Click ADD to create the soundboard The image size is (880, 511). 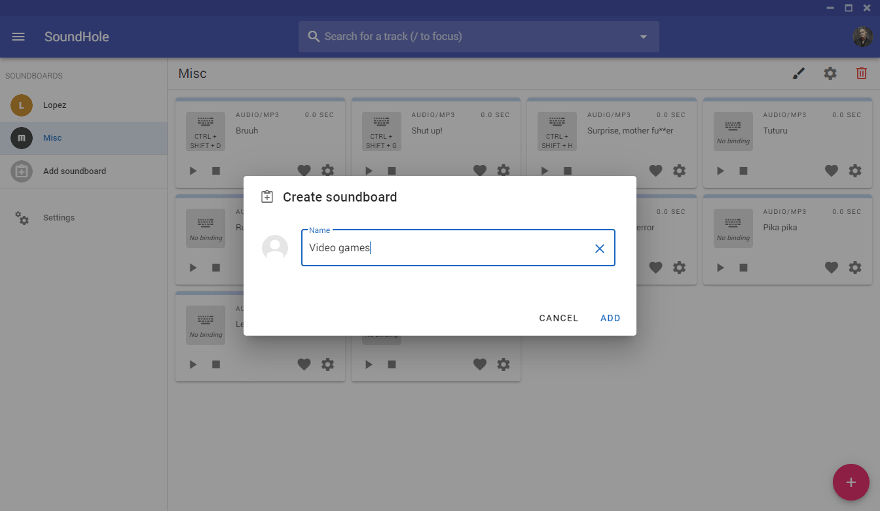(x=610, y=318)
